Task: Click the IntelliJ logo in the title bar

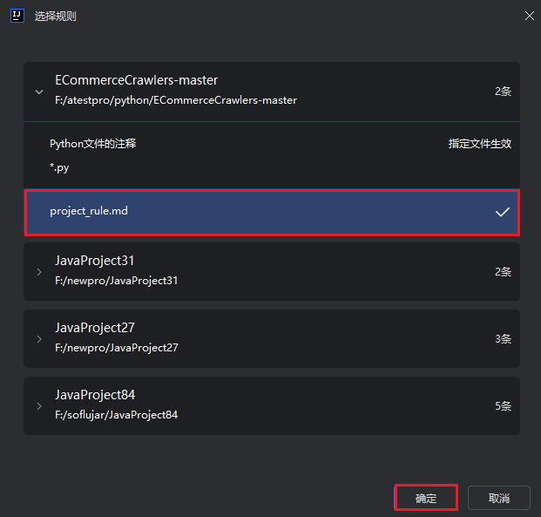Action: click(x=16, y=16)
